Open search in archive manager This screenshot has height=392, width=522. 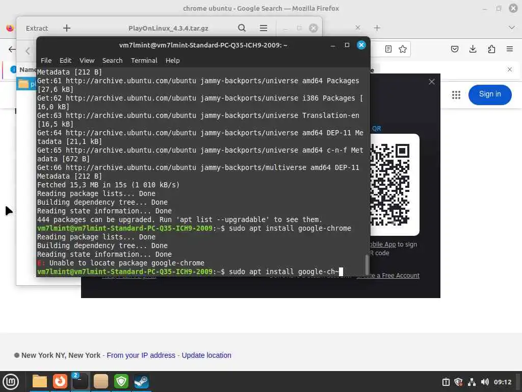click(242, 28)
